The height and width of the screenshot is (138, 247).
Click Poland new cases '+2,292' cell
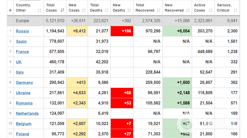[x=77, y=134]
